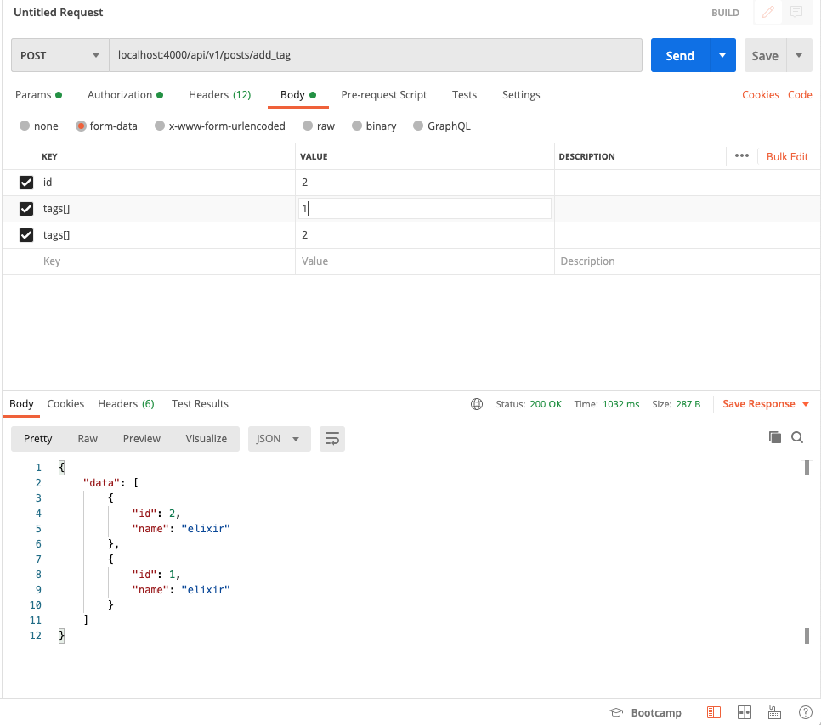Open the Tests tab
Viewport: 821px width, 725px height.
[x=464, y=95]
